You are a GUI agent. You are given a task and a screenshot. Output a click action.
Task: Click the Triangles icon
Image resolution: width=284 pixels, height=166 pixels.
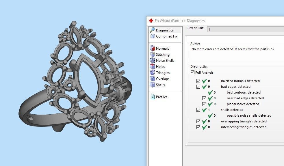tap(153, 72)
